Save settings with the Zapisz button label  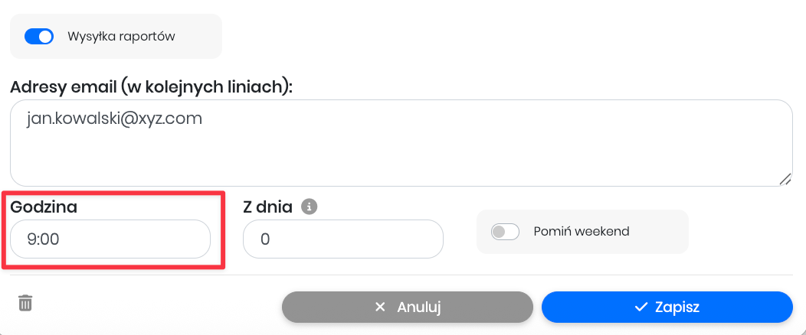677,307
